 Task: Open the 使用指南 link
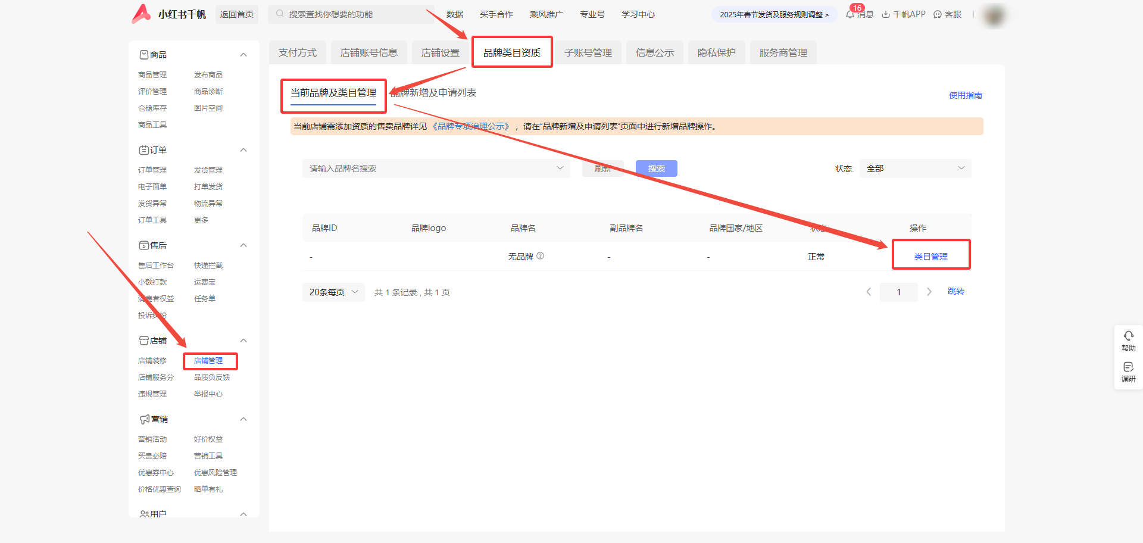pyautogui.click(x=966, y=95)
